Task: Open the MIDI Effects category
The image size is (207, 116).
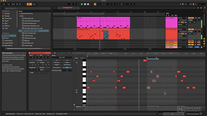Action: 8,45
